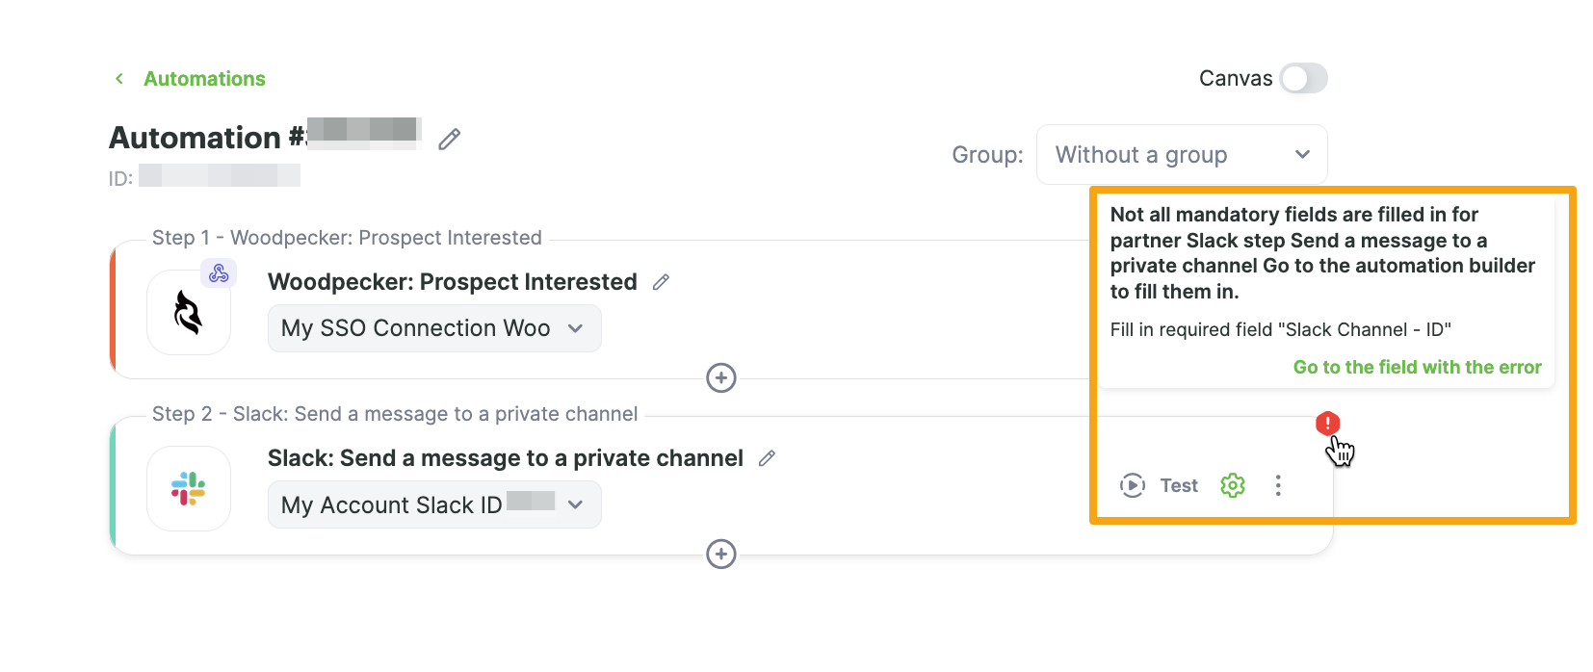This screenshot has width=1593, height=672.
Task: Expand the Group dropdown 'Without a group'
Action: tap(1181, 155)
